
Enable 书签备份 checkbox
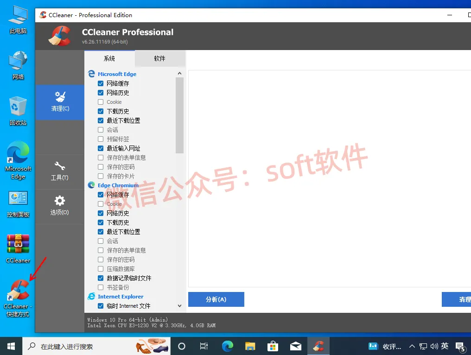click(101, 287)
